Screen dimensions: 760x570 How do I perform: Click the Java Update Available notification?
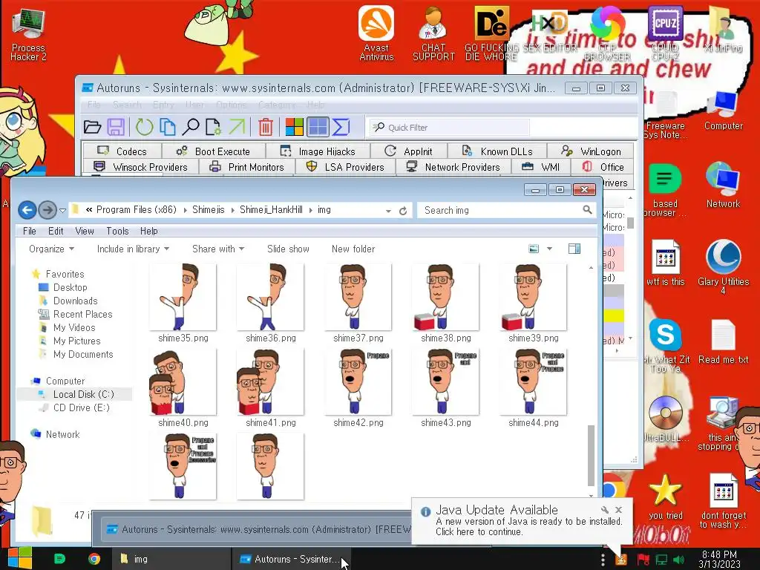(x=522, y=521)
